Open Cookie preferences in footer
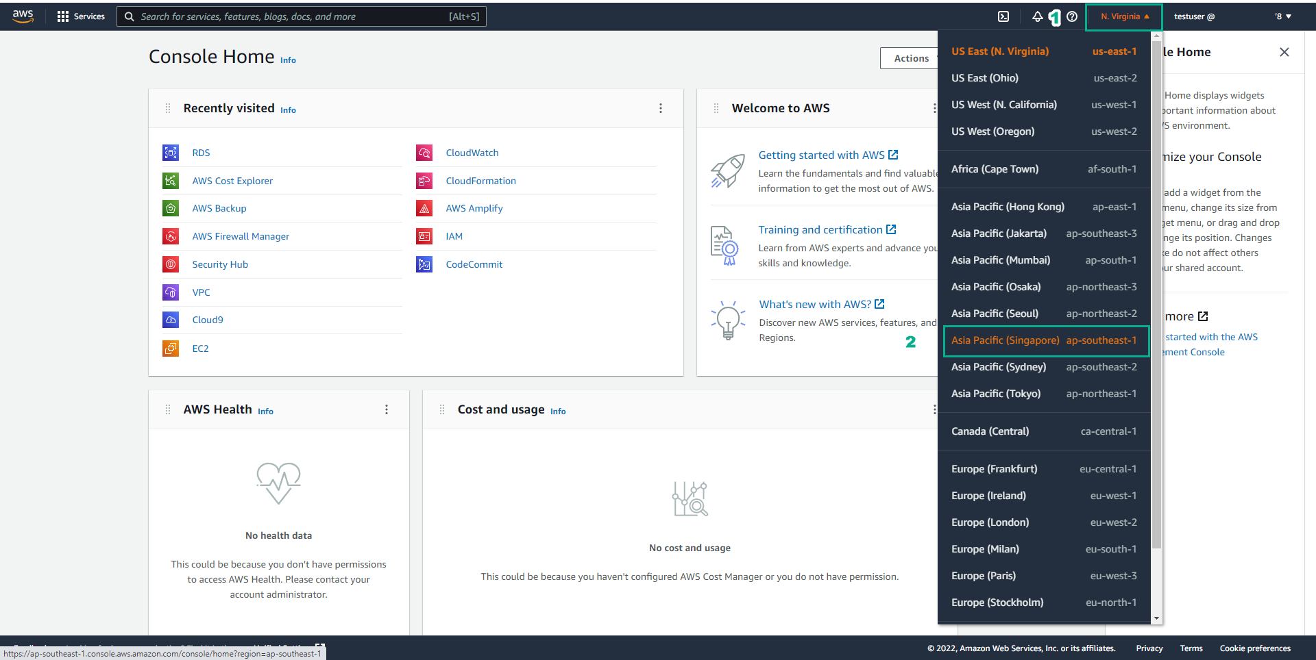The image size is (1316, 660). click(1255, 648)
